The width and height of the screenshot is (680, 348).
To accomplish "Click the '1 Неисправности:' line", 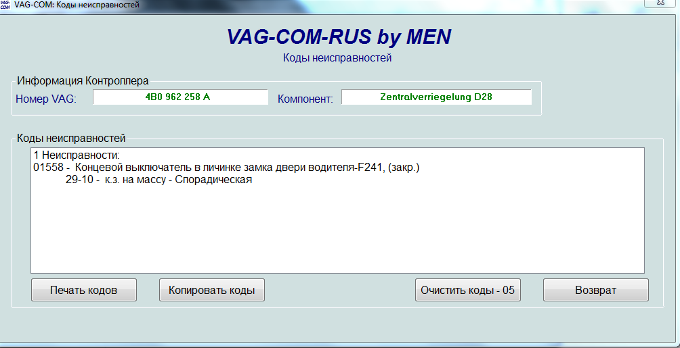I will point(77,155).
